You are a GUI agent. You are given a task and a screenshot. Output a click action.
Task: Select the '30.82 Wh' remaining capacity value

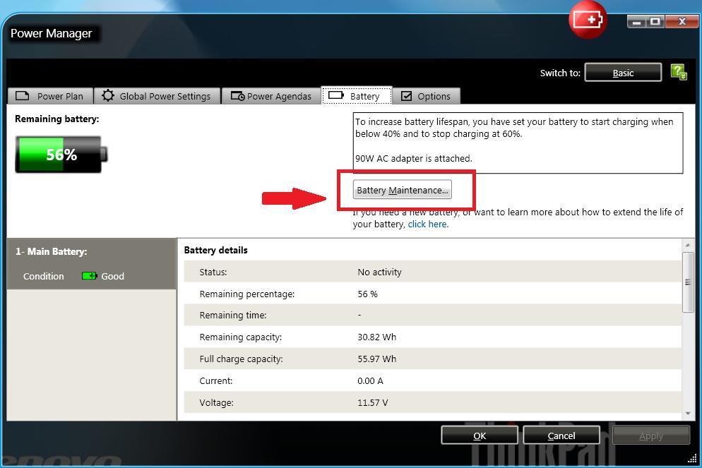pos(376,337)
